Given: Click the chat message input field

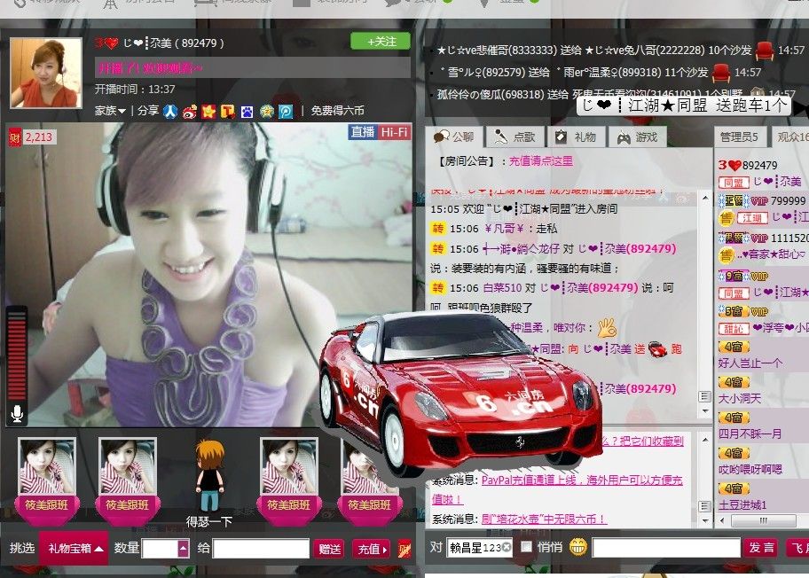Looking at the screenshot, I should [x=666, y=548].
